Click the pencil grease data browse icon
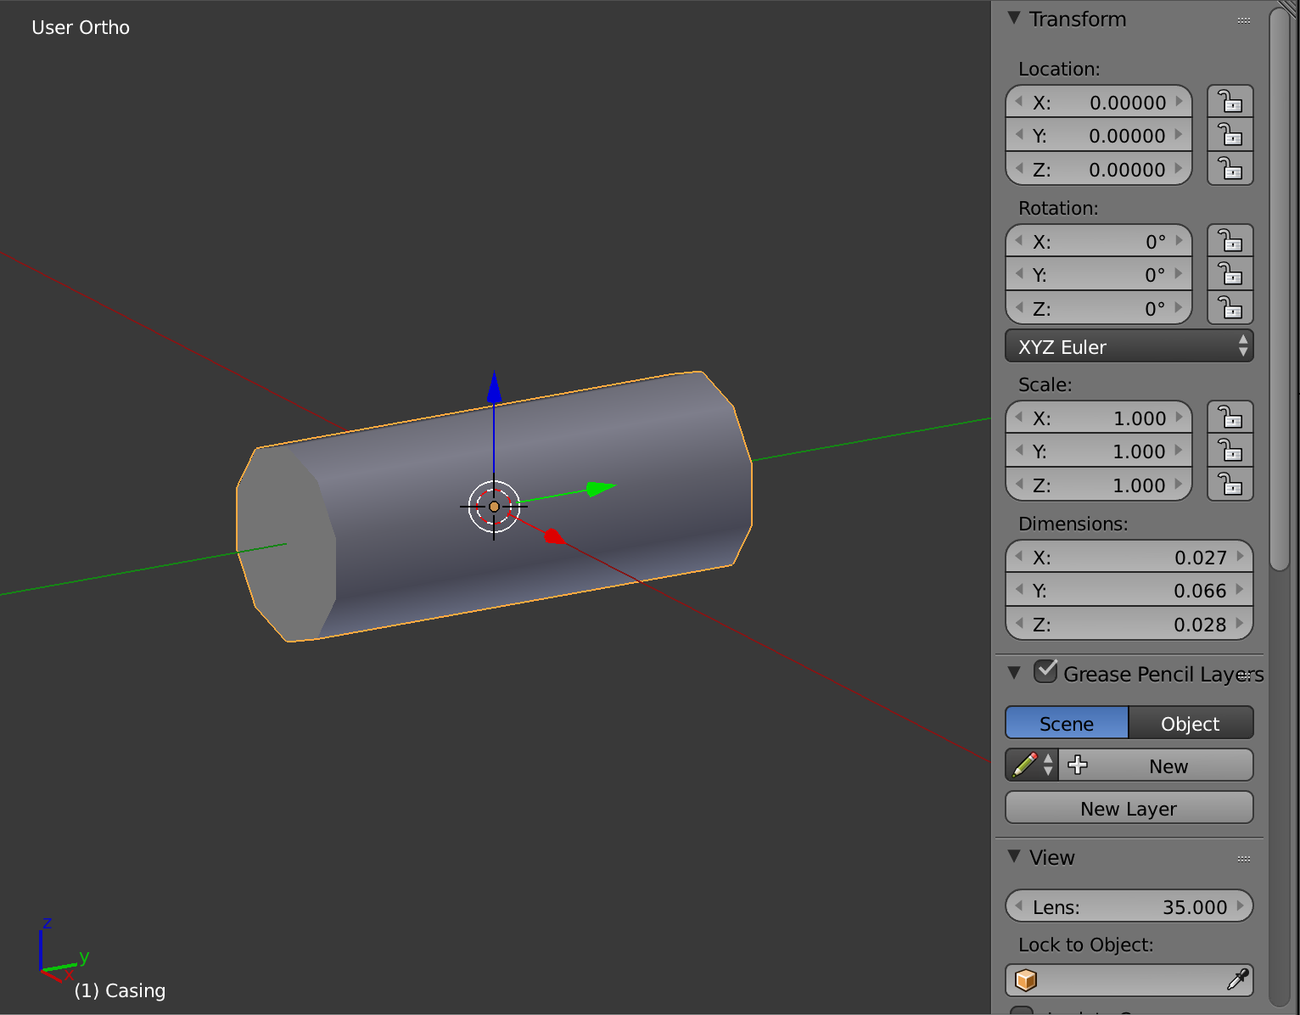 point(1032,765)
